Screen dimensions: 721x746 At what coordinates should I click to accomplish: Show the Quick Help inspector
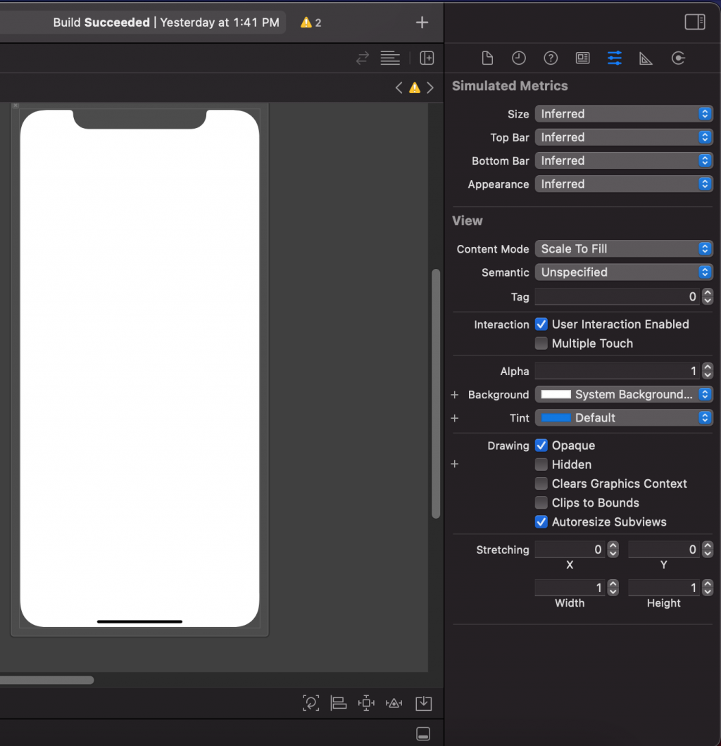551,58
